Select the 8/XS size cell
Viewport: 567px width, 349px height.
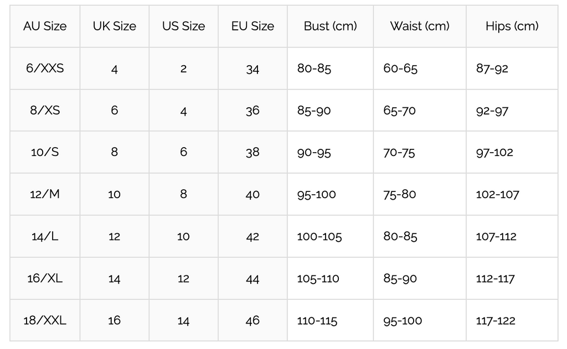click(45, 111)
